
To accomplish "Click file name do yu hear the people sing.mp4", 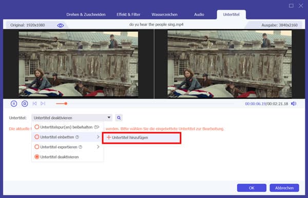I will point(157,25).
